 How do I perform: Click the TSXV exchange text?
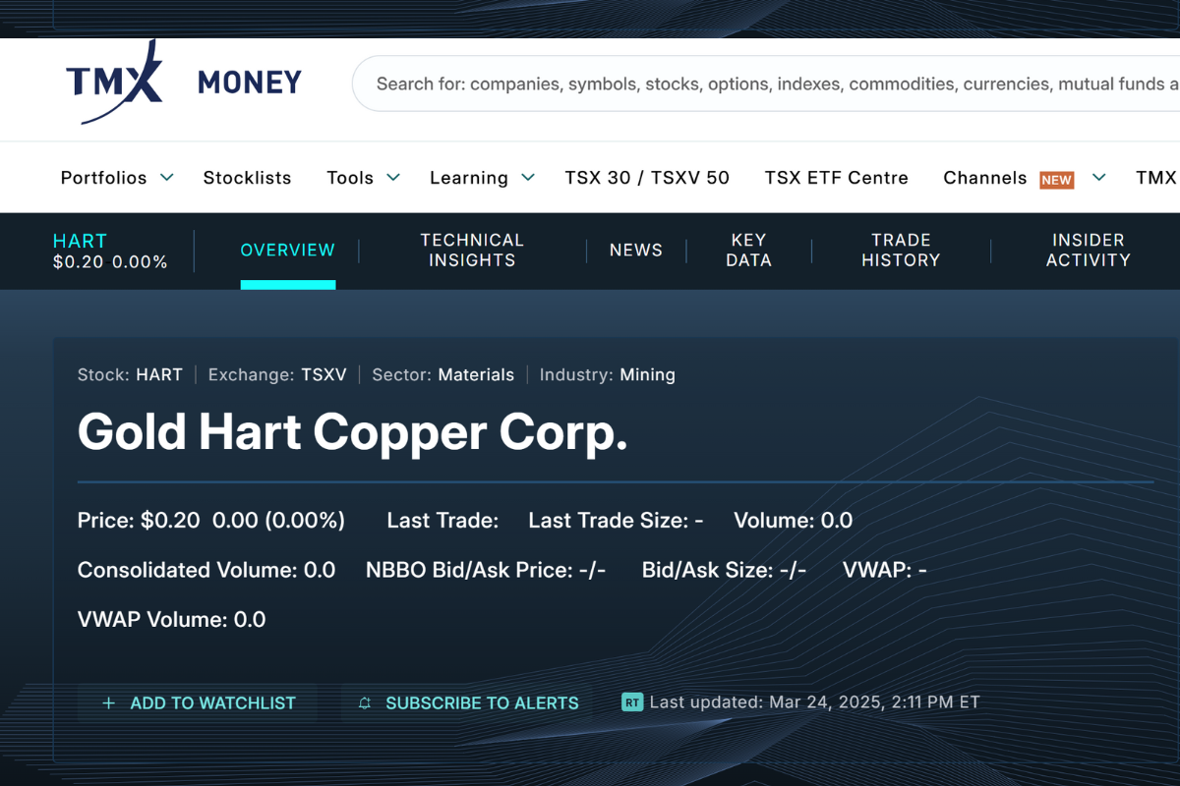click(x=324, y=374)
